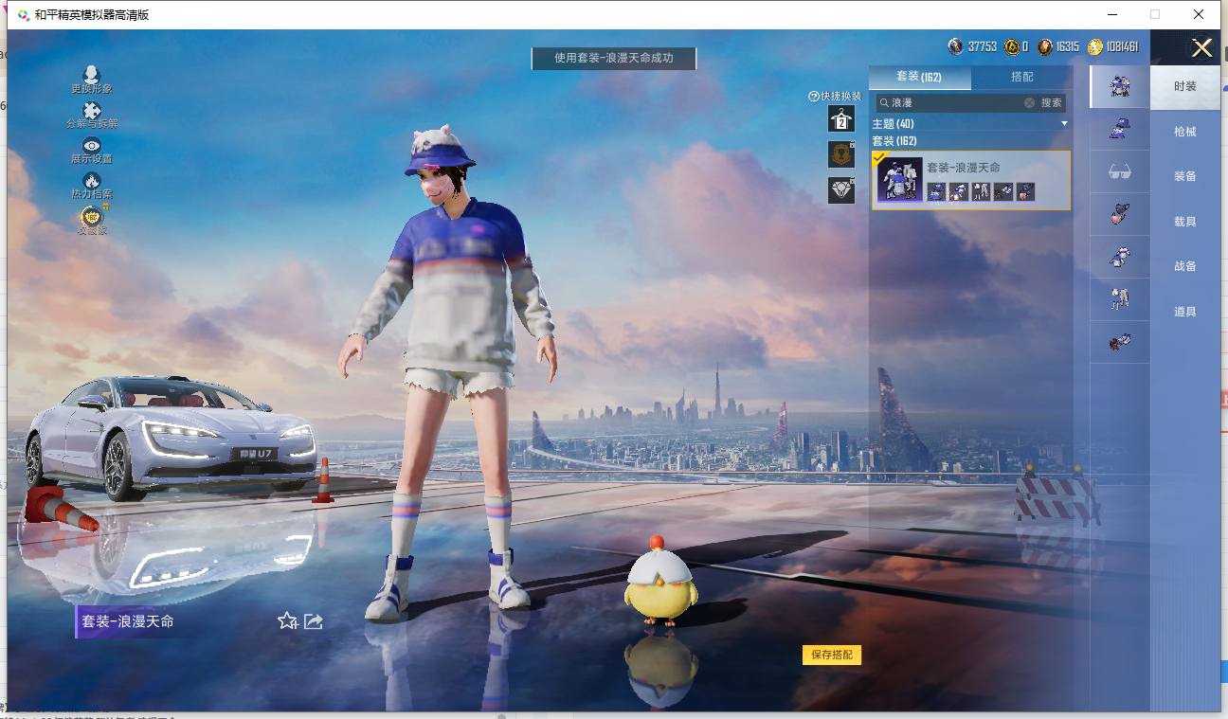This screenshot has height=719, width=1228.
Task: Click the 搜索 search button
Action: [1052, 102]
